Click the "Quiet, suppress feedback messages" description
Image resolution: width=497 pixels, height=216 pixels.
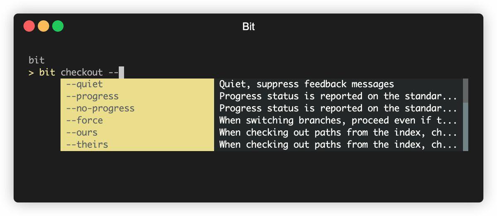click(306, 84)
